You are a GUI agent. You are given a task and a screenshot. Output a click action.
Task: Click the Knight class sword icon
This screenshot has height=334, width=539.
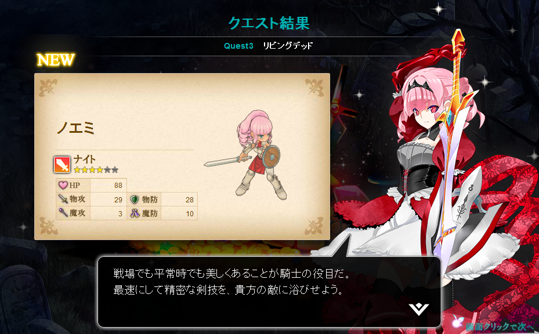62,164
